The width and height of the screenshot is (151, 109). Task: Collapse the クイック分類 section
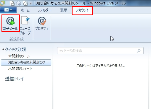3,49
